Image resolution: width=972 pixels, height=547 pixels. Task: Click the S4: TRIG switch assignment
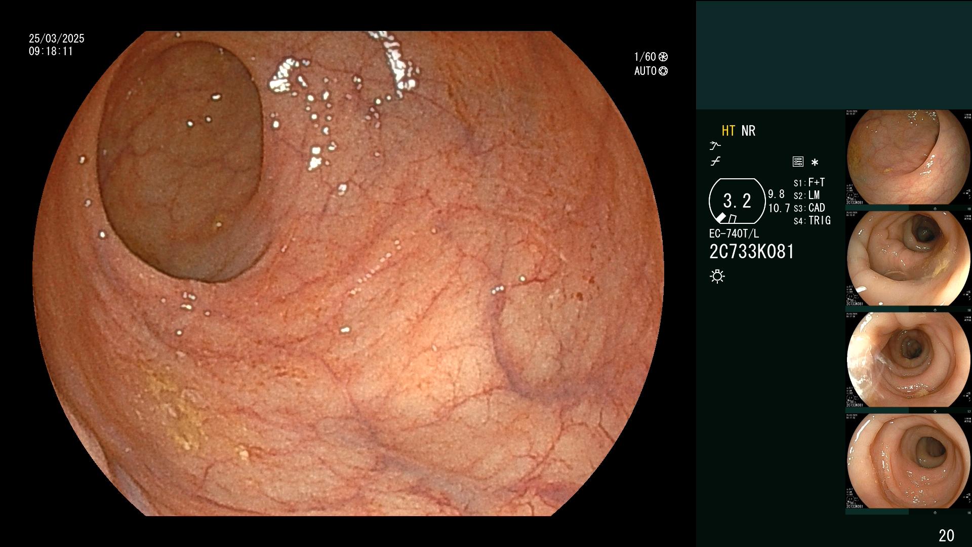[812, 221]
